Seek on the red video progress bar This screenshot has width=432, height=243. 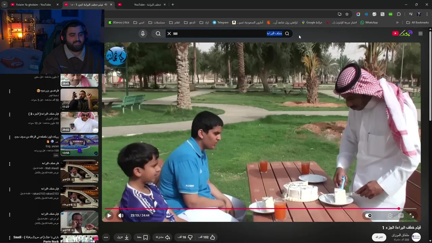[x=260, y=209]
